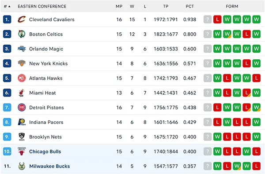The height and width of the screenshot is (174, 265).
Task: Sort the table by MP column
Action: (119, 7)
